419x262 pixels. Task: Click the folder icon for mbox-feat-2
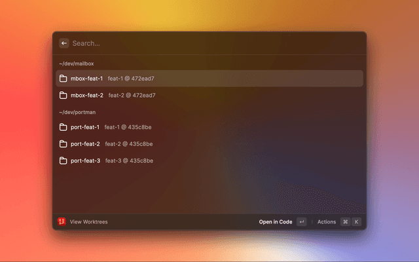click(64, 95)
